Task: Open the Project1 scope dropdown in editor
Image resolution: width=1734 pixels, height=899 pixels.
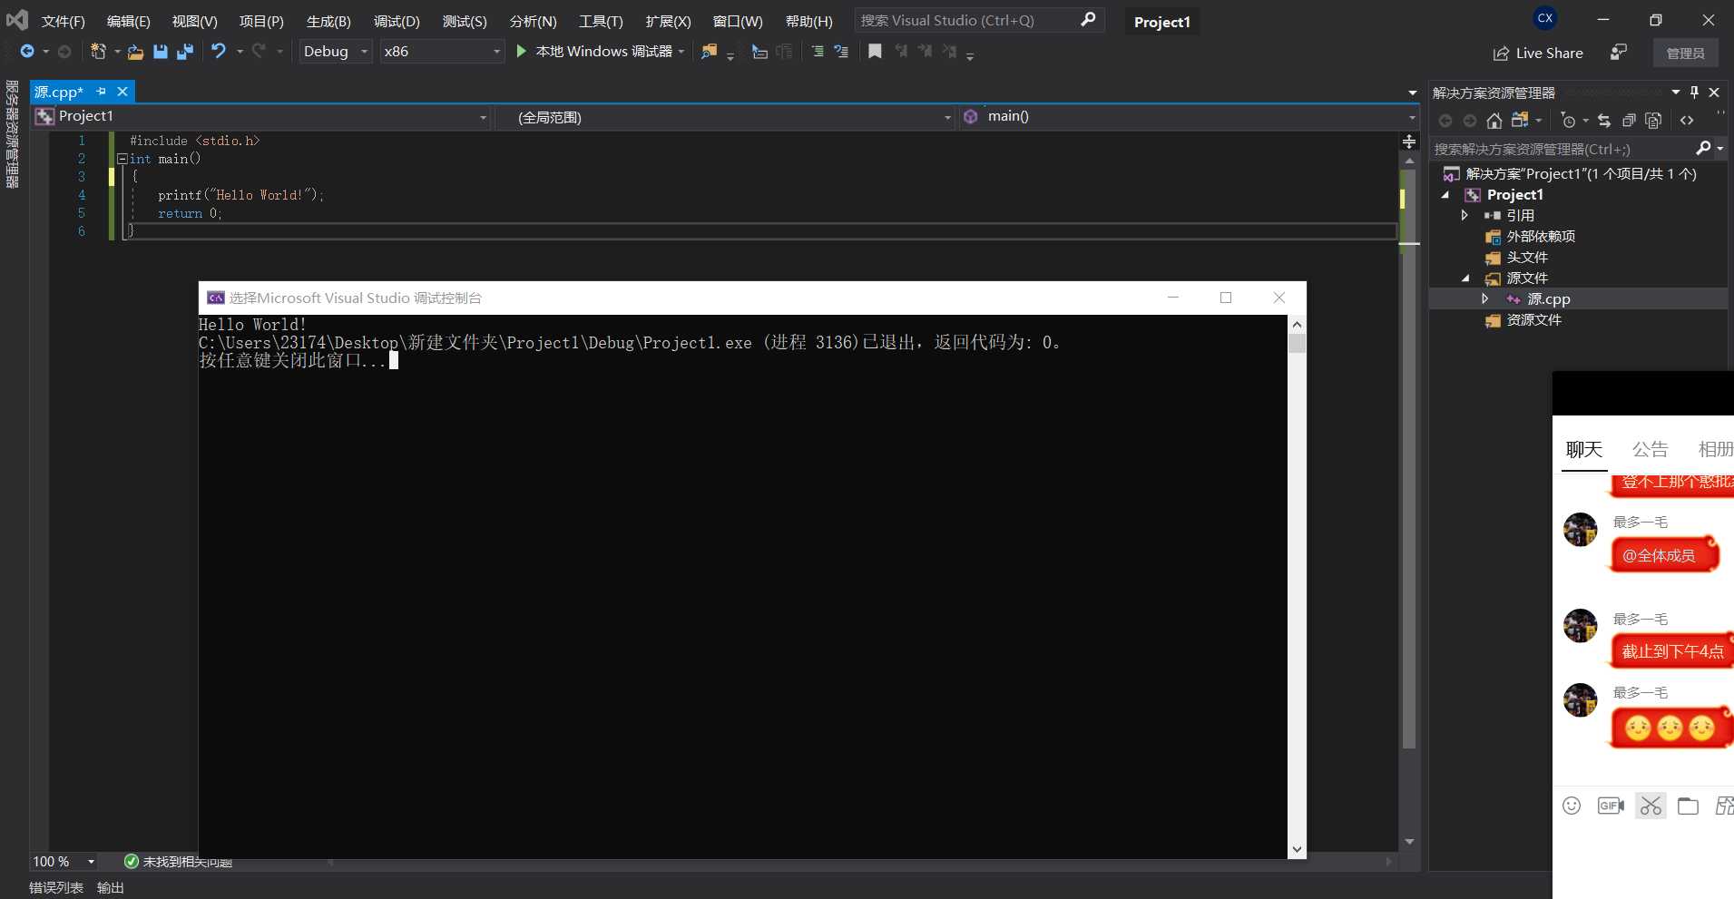Action: pos(262,117)
